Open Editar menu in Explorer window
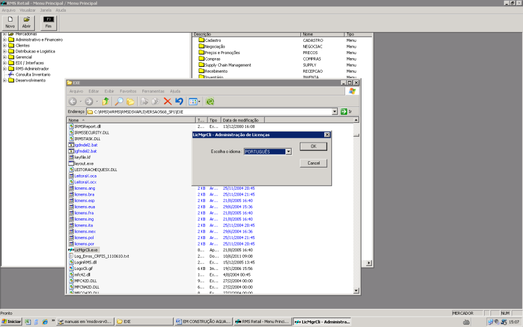The height and width of the screenshot is (327, 523). coord(94,91)
